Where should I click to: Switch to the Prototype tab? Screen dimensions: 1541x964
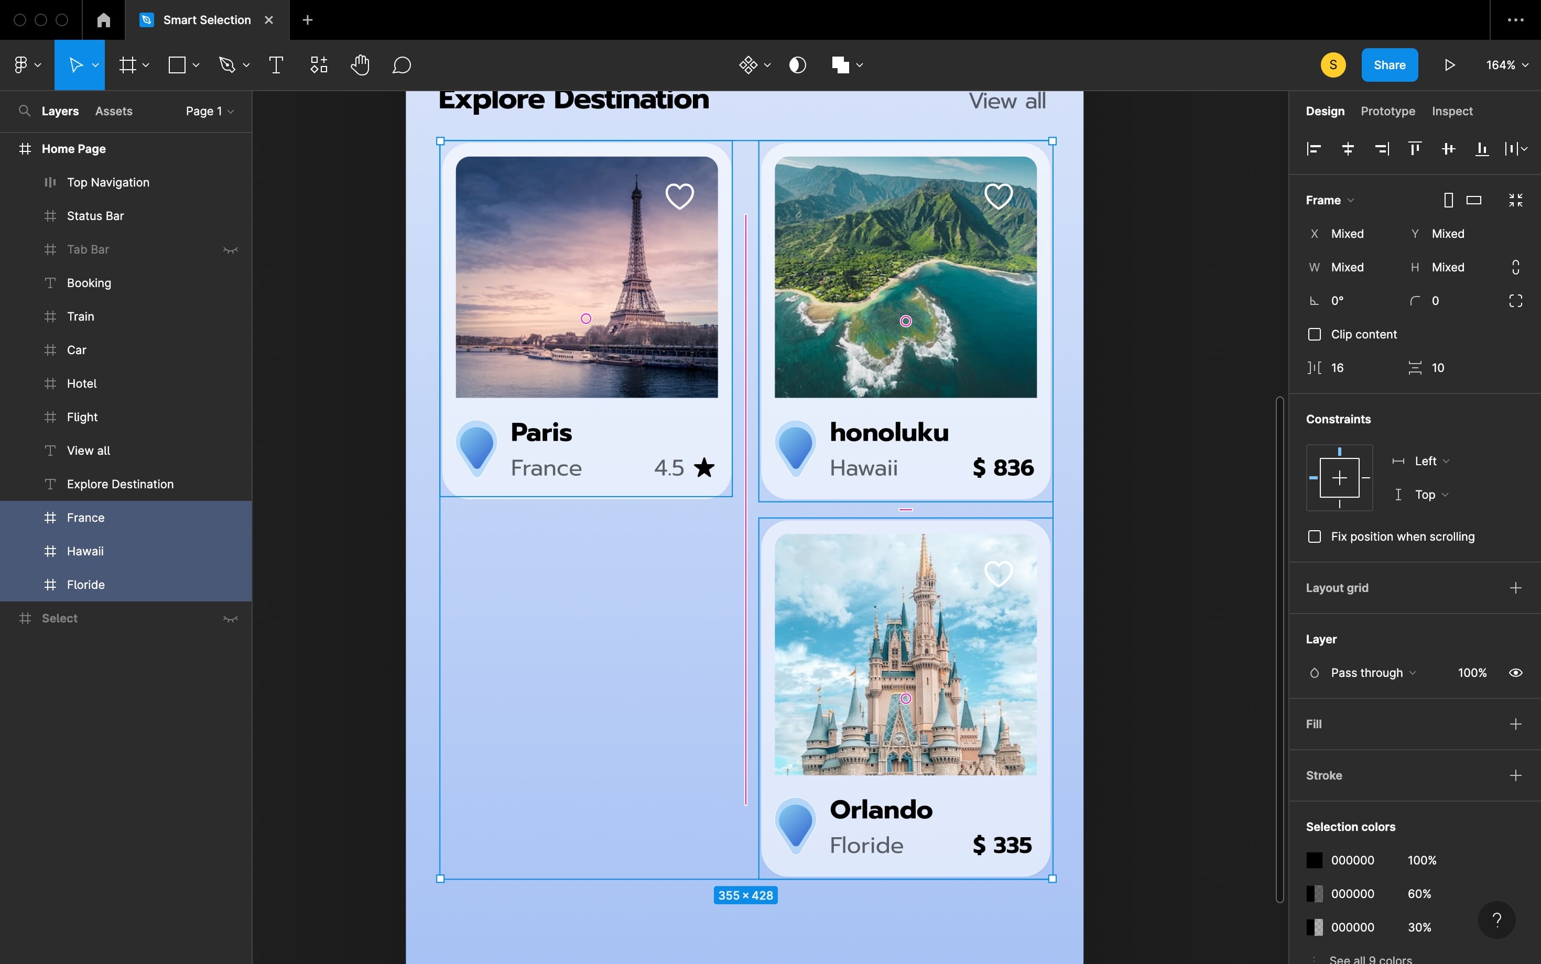1387,111
